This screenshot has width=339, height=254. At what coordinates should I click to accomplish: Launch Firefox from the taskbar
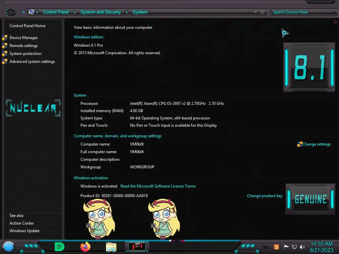tap(85, 247)
